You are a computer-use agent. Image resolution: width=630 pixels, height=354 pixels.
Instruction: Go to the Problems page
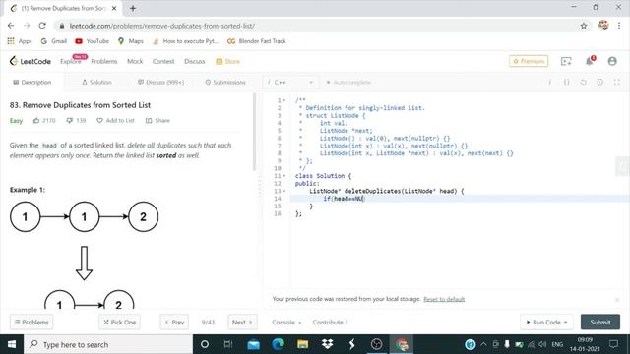[104, 61]
